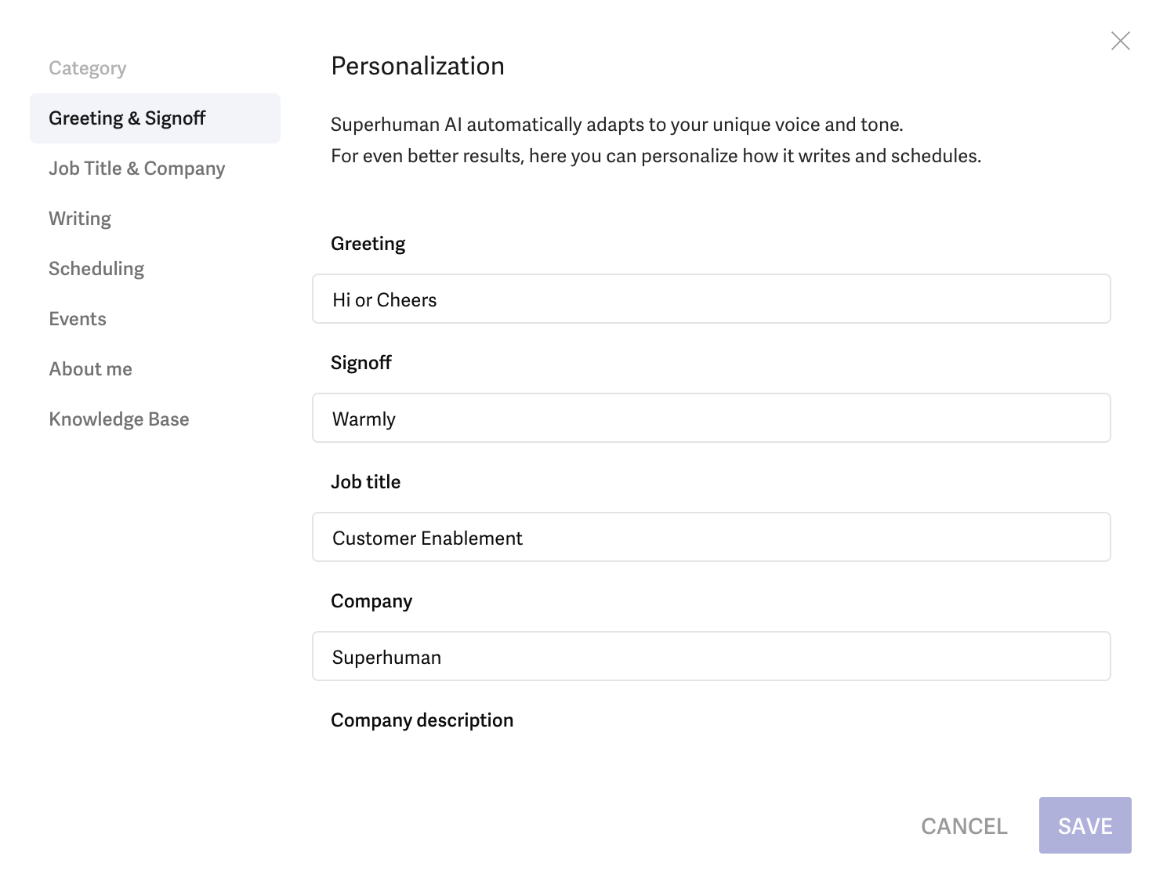Open the Events category
The image size is (1174, 881).
point(78,319)
